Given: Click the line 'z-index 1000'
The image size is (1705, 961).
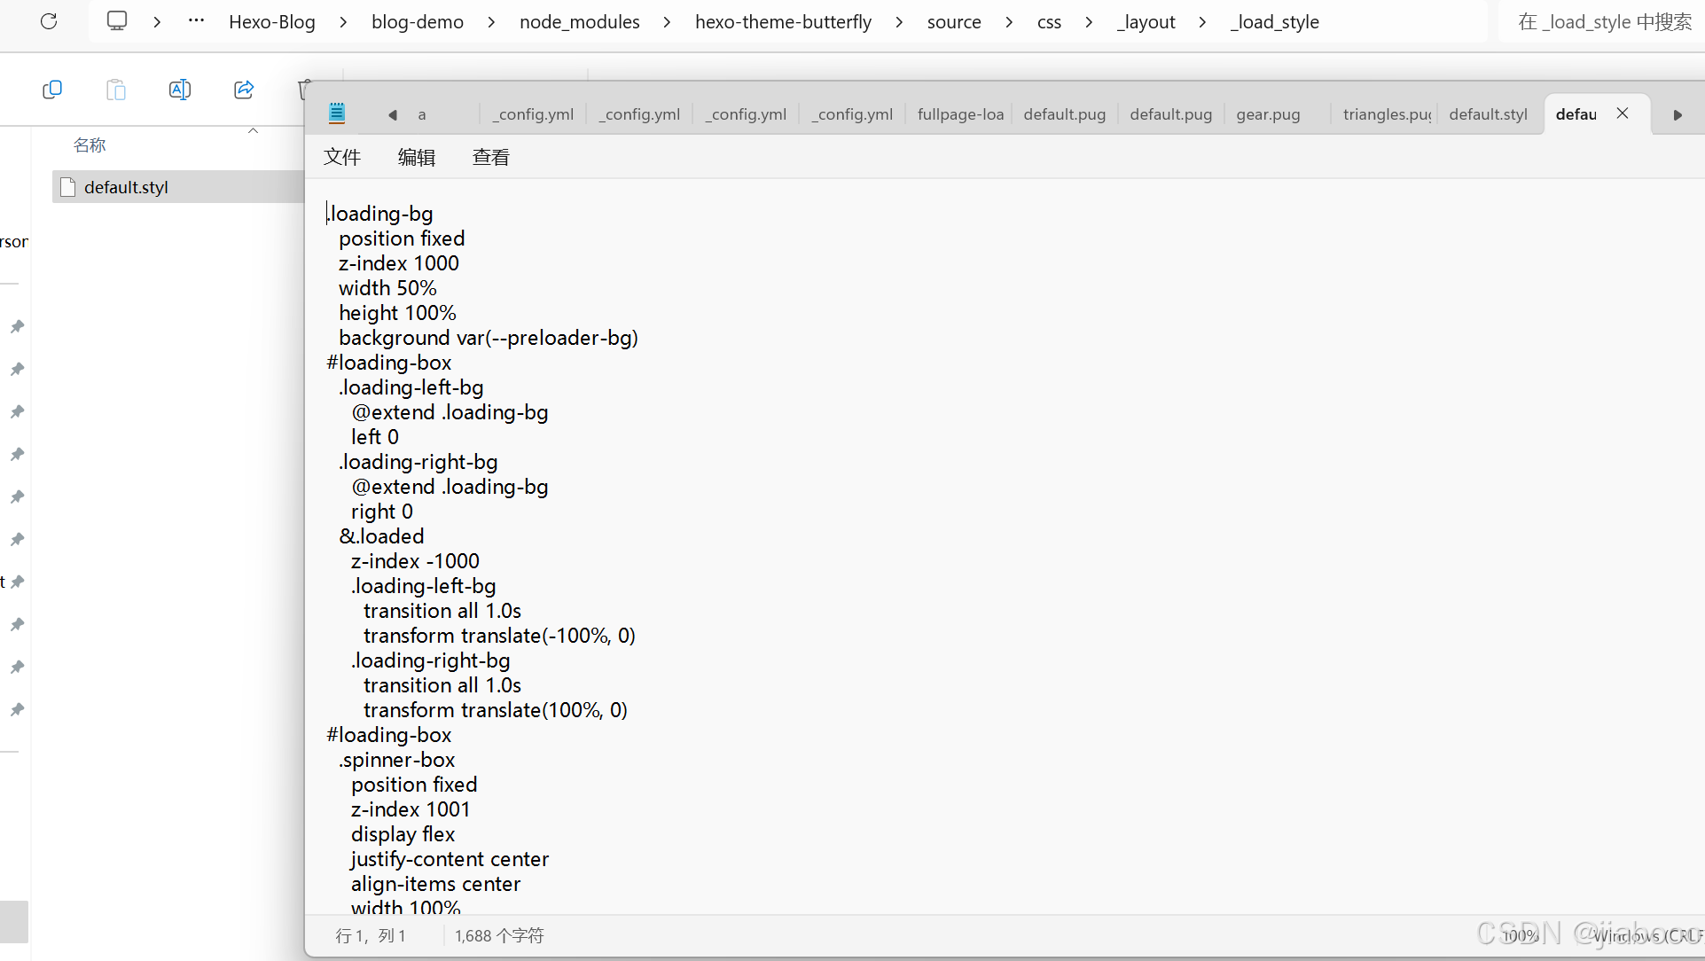Looking at the screenshot, I should 399,263.
